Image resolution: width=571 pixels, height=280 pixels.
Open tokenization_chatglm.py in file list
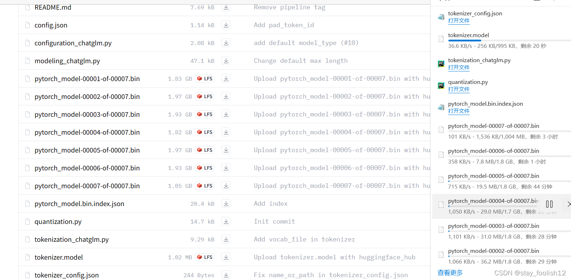72,239
